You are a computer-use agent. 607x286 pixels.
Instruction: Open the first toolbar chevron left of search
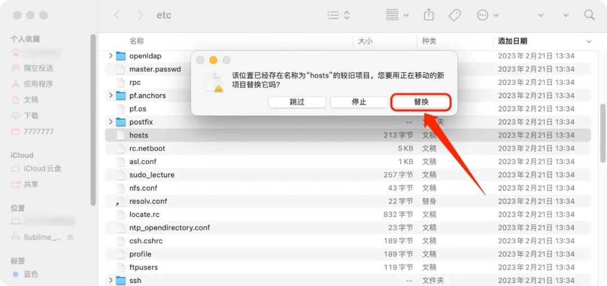[541, 16]
